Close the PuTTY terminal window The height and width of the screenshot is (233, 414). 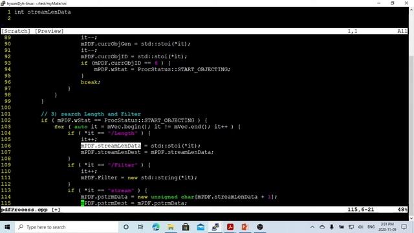(x=406, y=3)
